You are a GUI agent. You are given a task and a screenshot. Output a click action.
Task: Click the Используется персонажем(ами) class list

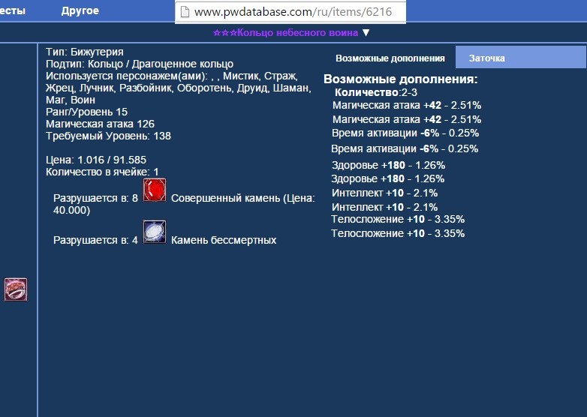(x=178, y=88)
